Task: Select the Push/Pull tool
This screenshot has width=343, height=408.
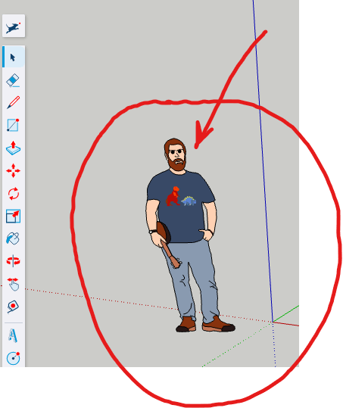Action: click(13, 148)
